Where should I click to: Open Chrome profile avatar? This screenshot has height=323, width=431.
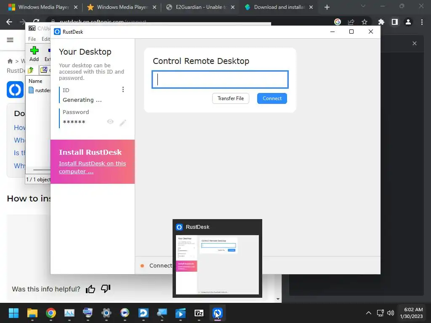[408, 22]
